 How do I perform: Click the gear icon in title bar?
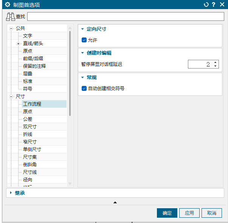pos(8,5)
